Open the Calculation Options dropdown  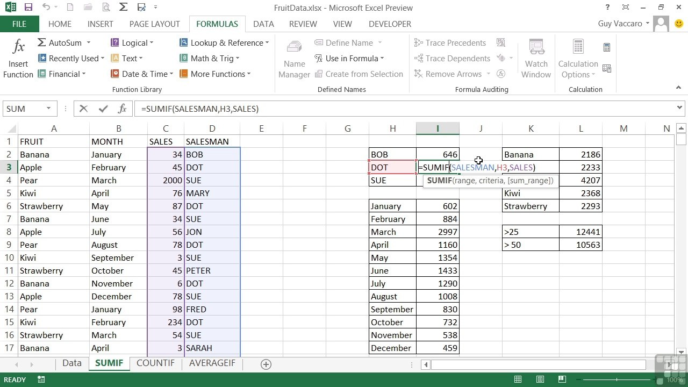(578, 59)
